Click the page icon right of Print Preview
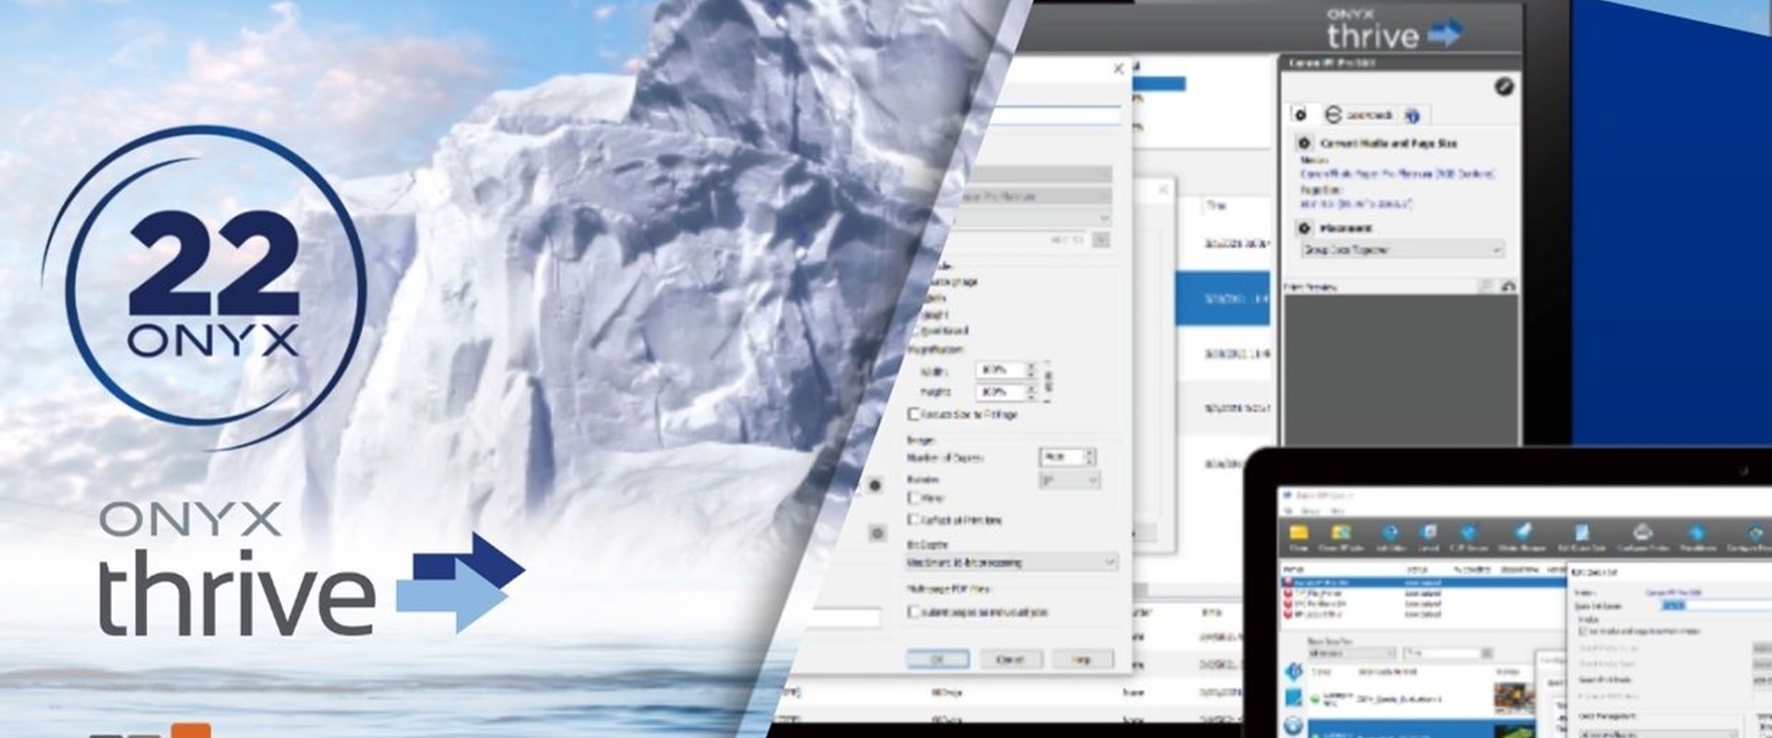 coord(1485,287)
